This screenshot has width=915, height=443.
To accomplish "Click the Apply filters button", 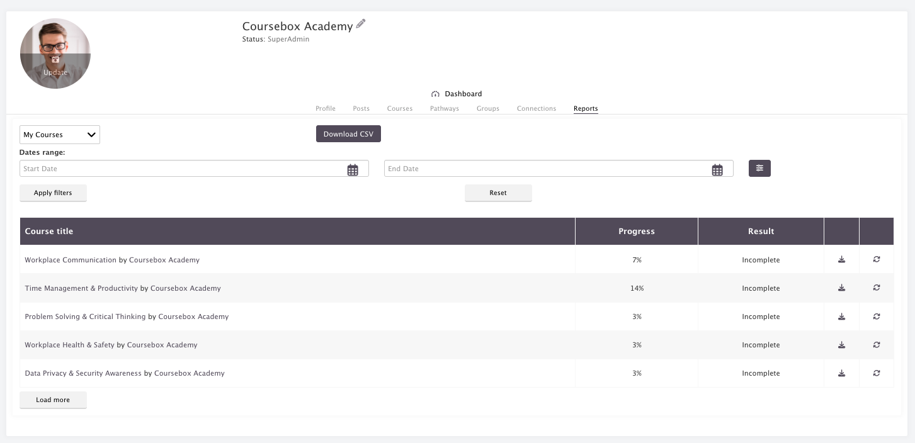I will [x=53, y=193].
